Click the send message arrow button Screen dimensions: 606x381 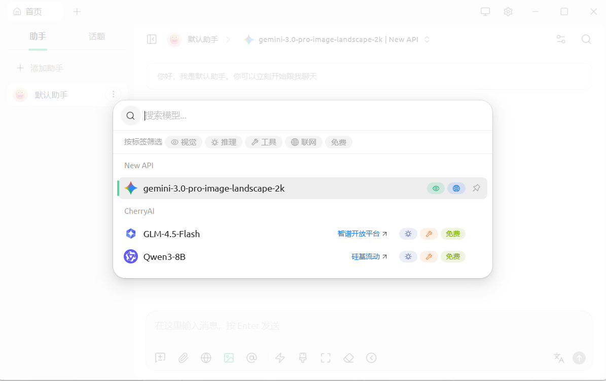click(x=579, y=358)
